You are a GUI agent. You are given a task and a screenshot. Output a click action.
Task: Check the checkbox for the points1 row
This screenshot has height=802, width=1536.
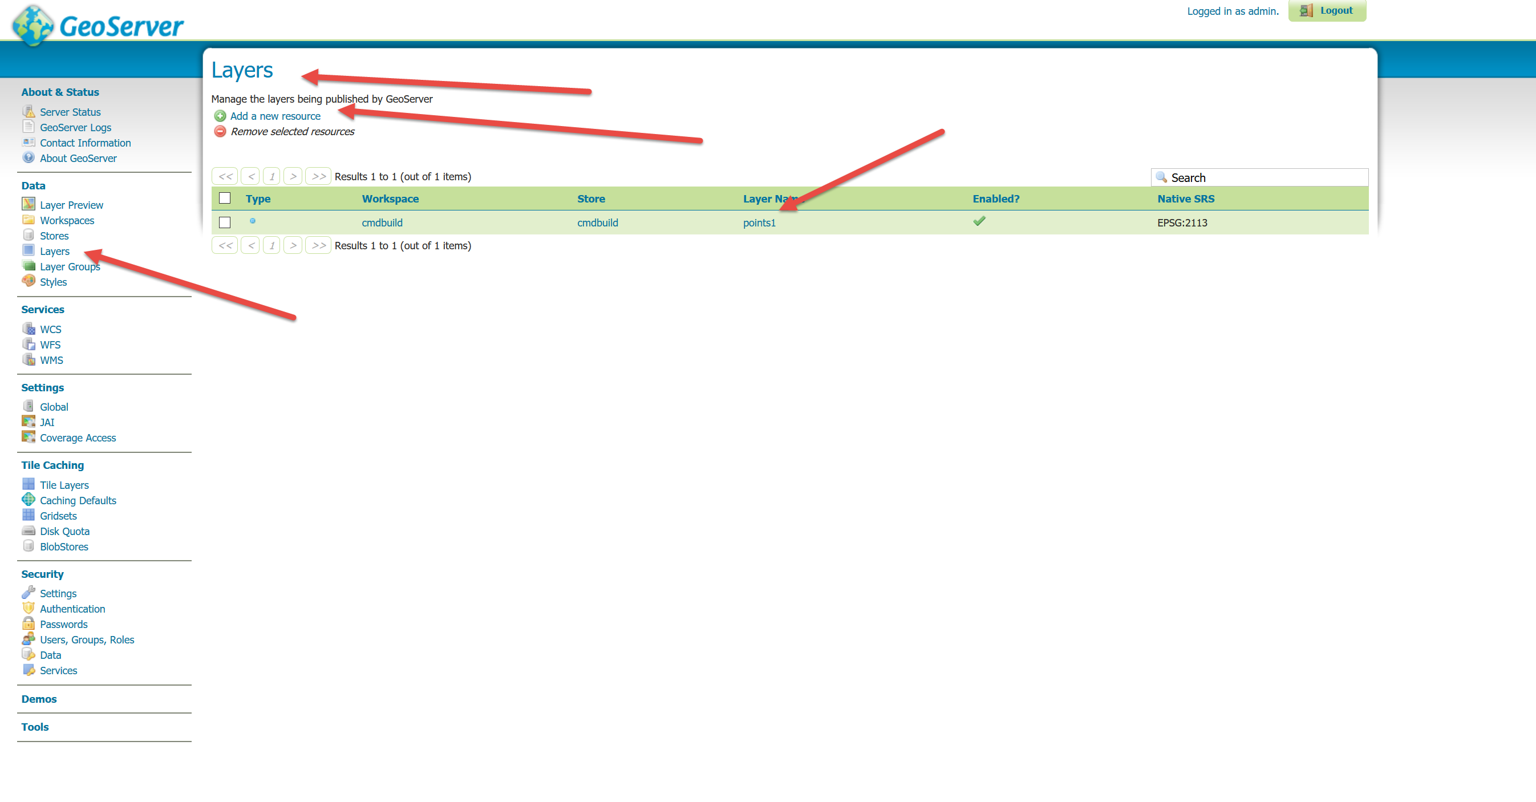pyautogui.click(x=225, y=222)
